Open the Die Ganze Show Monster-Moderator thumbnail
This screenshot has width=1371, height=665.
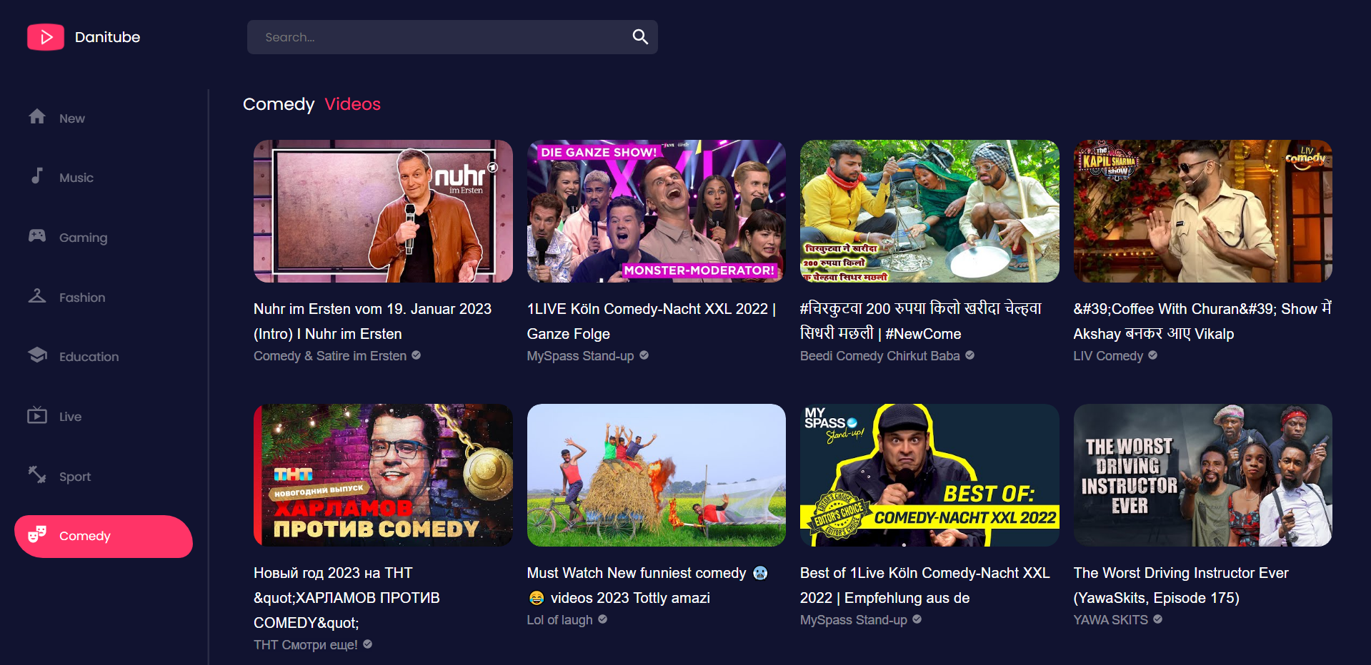coord(657,211)
